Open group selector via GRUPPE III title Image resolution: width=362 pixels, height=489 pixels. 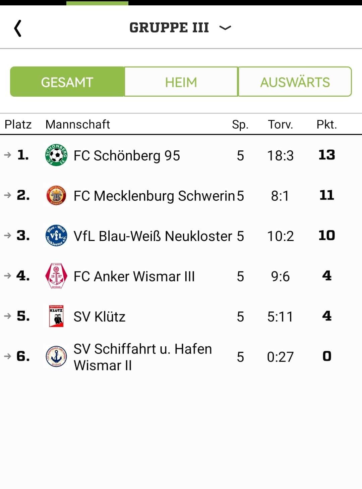tap(169, 28)
